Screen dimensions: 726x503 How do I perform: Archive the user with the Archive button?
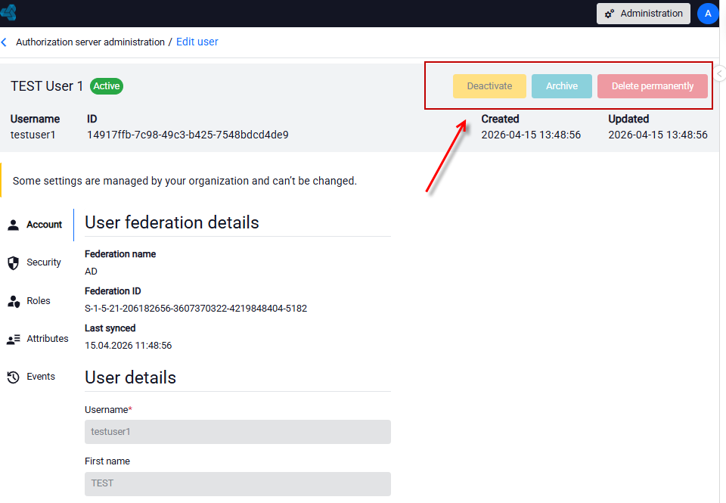point(562,86)
